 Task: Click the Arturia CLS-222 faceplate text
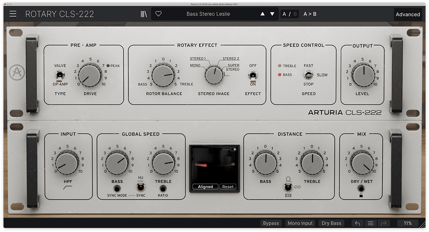[345, 112]
